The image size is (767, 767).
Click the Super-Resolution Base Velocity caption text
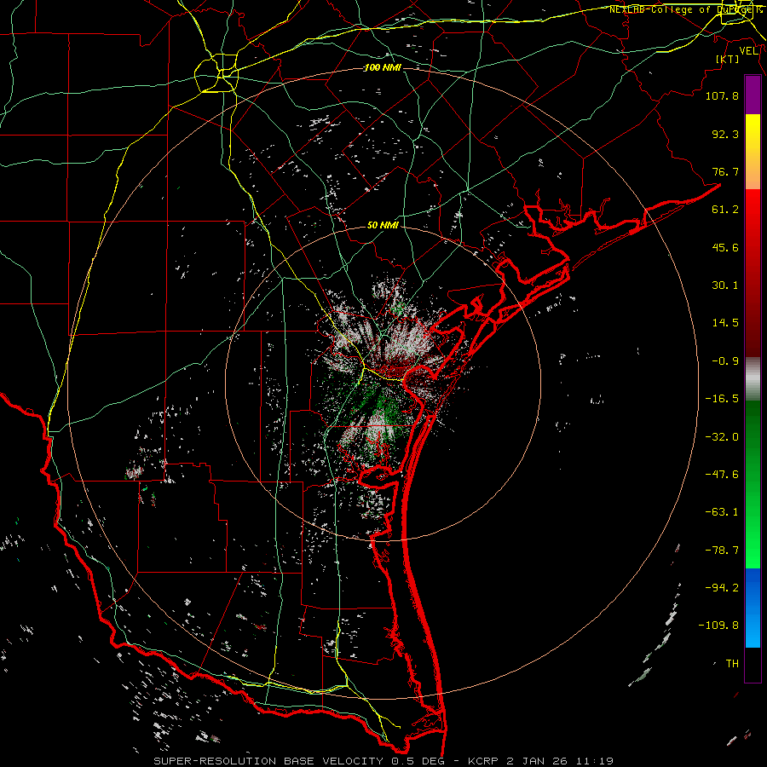click(x=383, y=761)
